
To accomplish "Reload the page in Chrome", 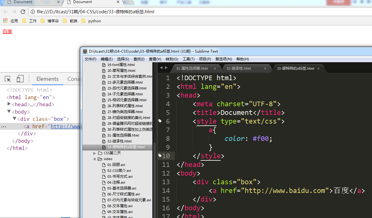I will click(23, 12).
